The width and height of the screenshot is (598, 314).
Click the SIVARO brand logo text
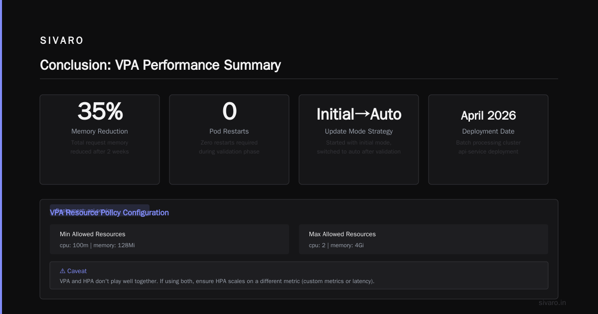pyautogui.click(x=62, y=41)
